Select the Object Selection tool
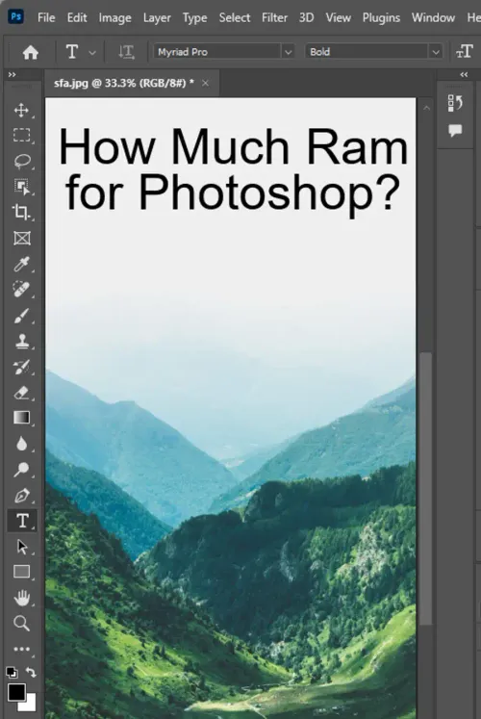Viewport: 481px width, 719px height. [21, 187]
